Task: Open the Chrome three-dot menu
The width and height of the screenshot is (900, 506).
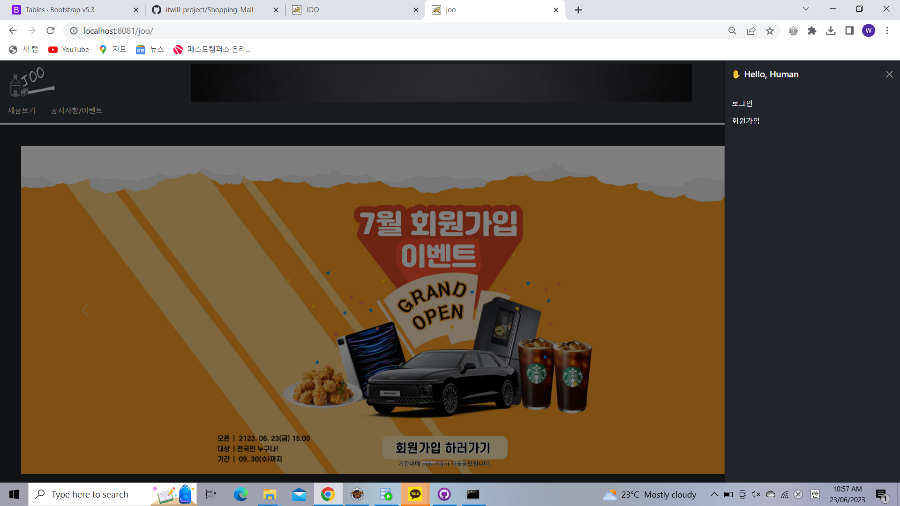Action: pos(887,30)
